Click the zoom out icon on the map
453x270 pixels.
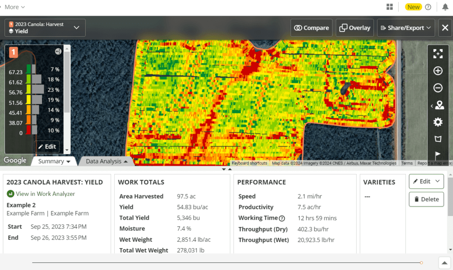point(438,87)
